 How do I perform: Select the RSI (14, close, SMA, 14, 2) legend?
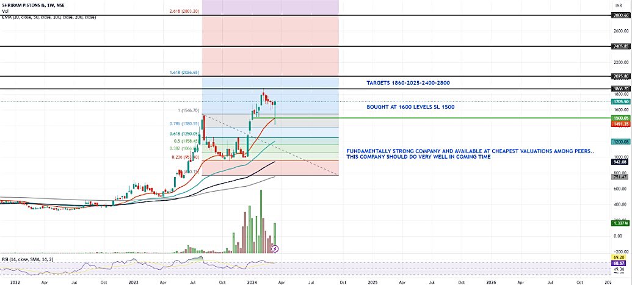pos(27,259)
